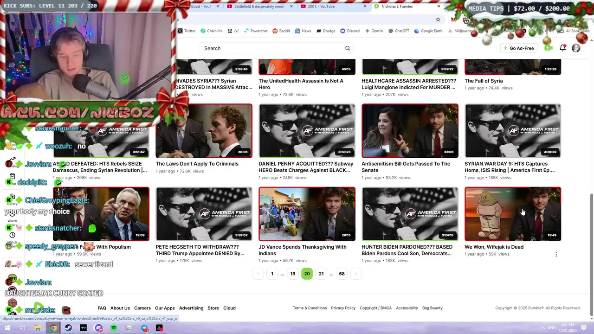Go to page 19 in pagination
594x334 pixels.
[x=293, y=274]
